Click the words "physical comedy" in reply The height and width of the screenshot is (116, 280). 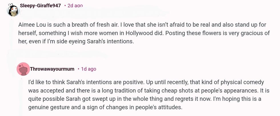click(x=244, y=82)
